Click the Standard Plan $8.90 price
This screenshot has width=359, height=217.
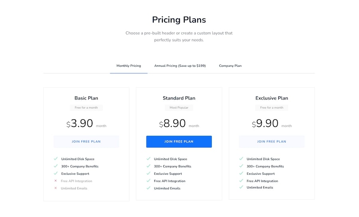click(x=173, y=123)
